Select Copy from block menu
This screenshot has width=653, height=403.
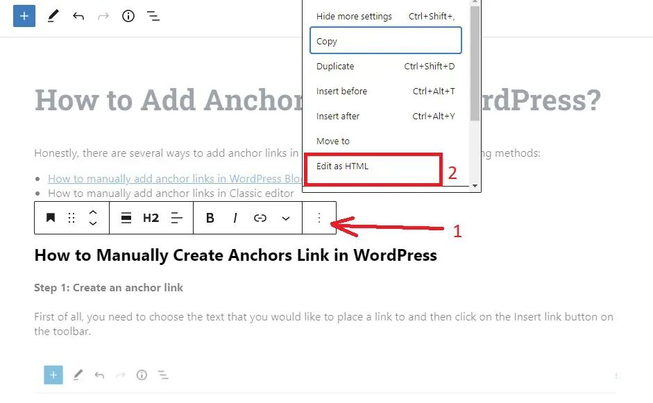tap(386, 40)
